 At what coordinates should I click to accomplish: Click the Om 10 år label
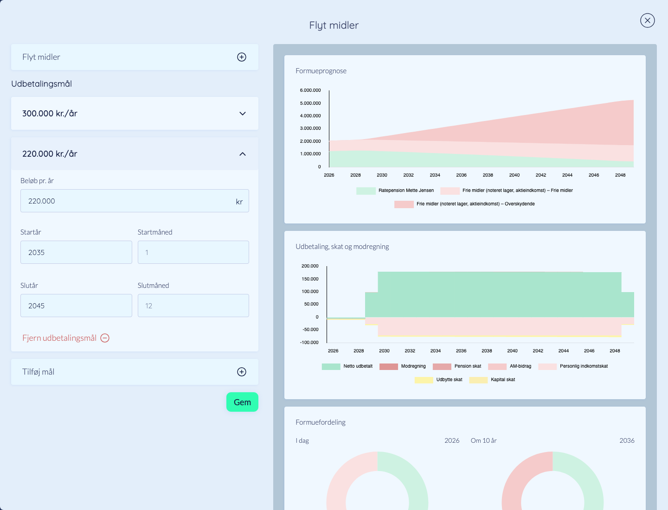tap(484, 440)
